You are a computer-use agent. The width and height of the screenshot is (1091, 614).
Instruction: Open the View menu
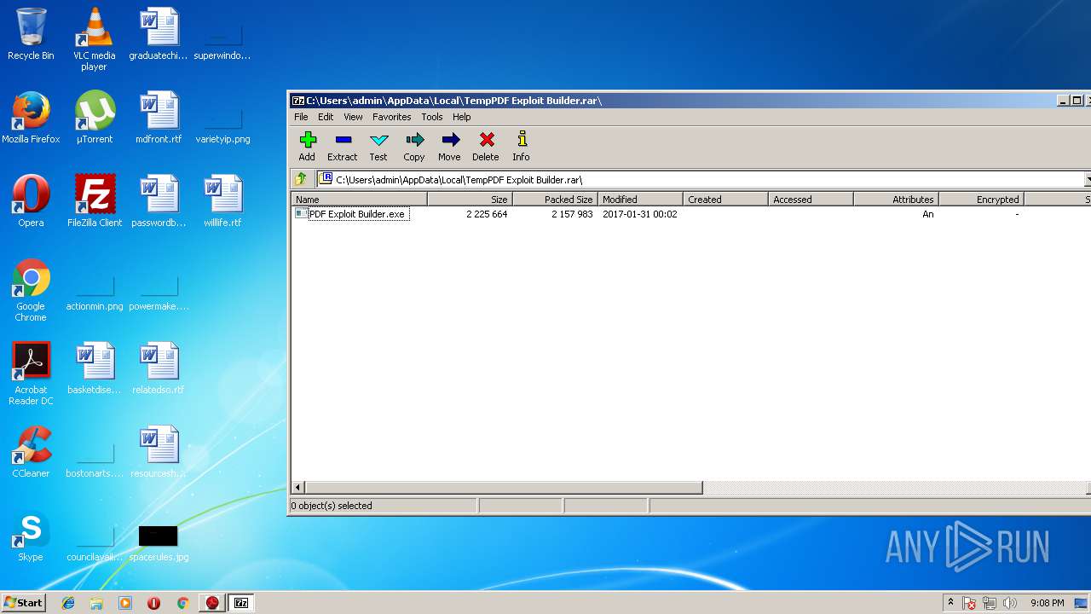[353, 117]
